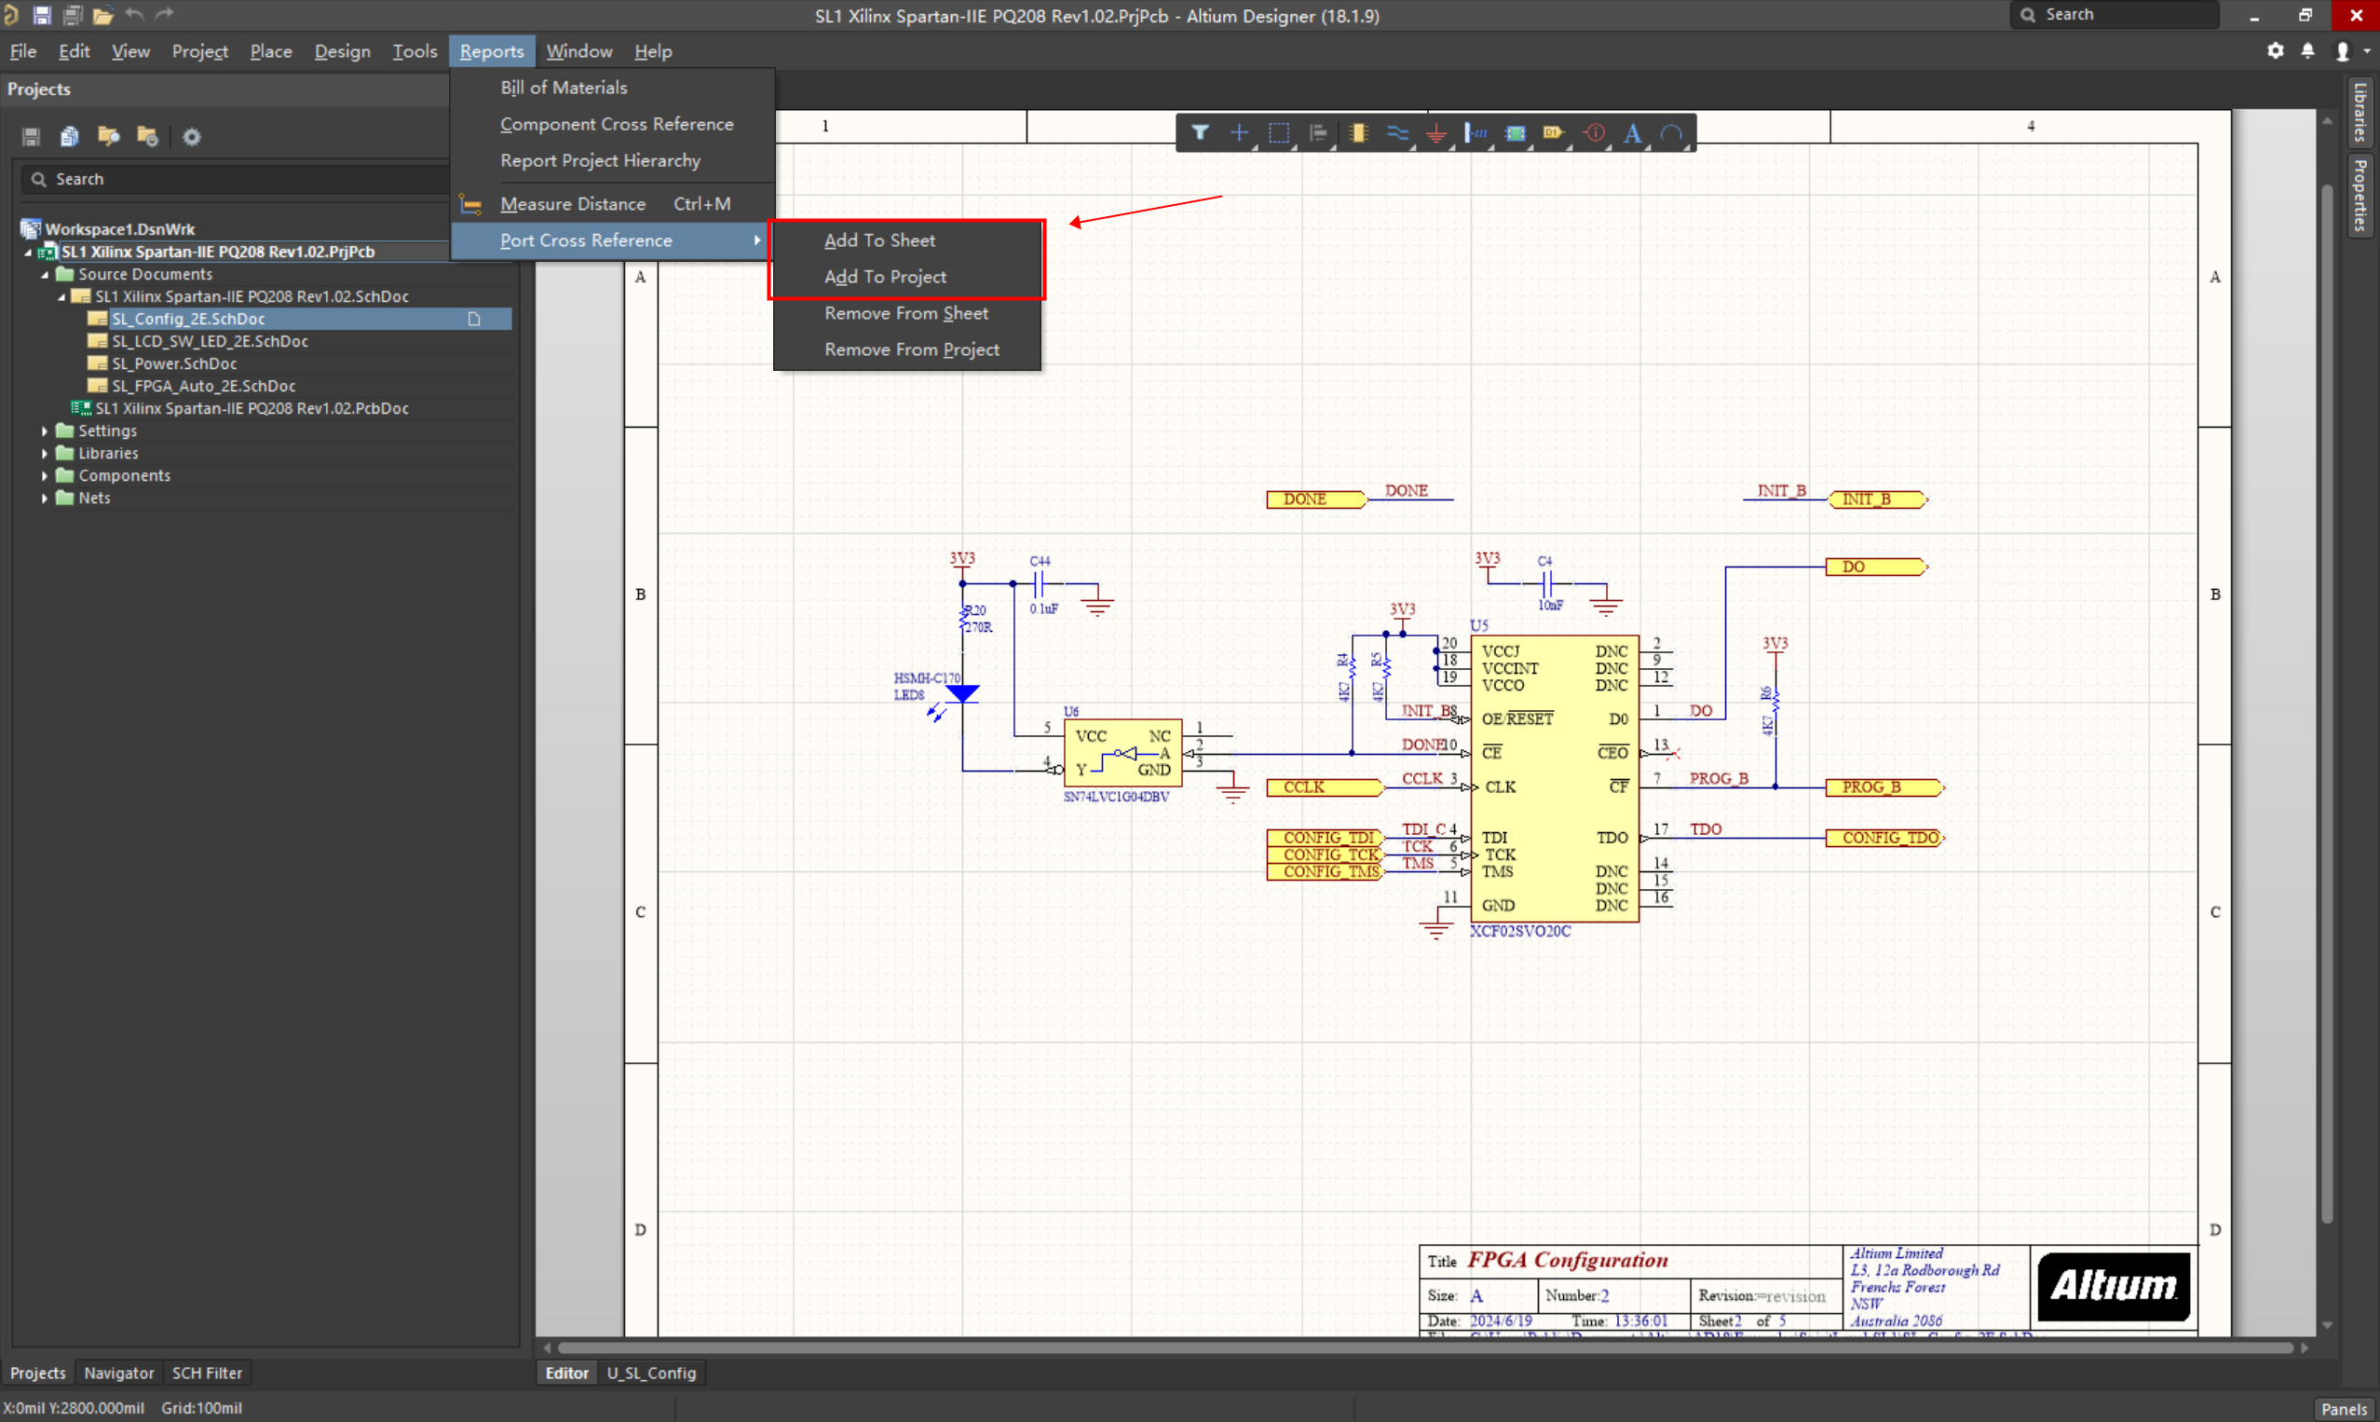This screenshot has height=1422, width=2380.
Task: Select the Place Part component icon
Action: coord(1357,133)
